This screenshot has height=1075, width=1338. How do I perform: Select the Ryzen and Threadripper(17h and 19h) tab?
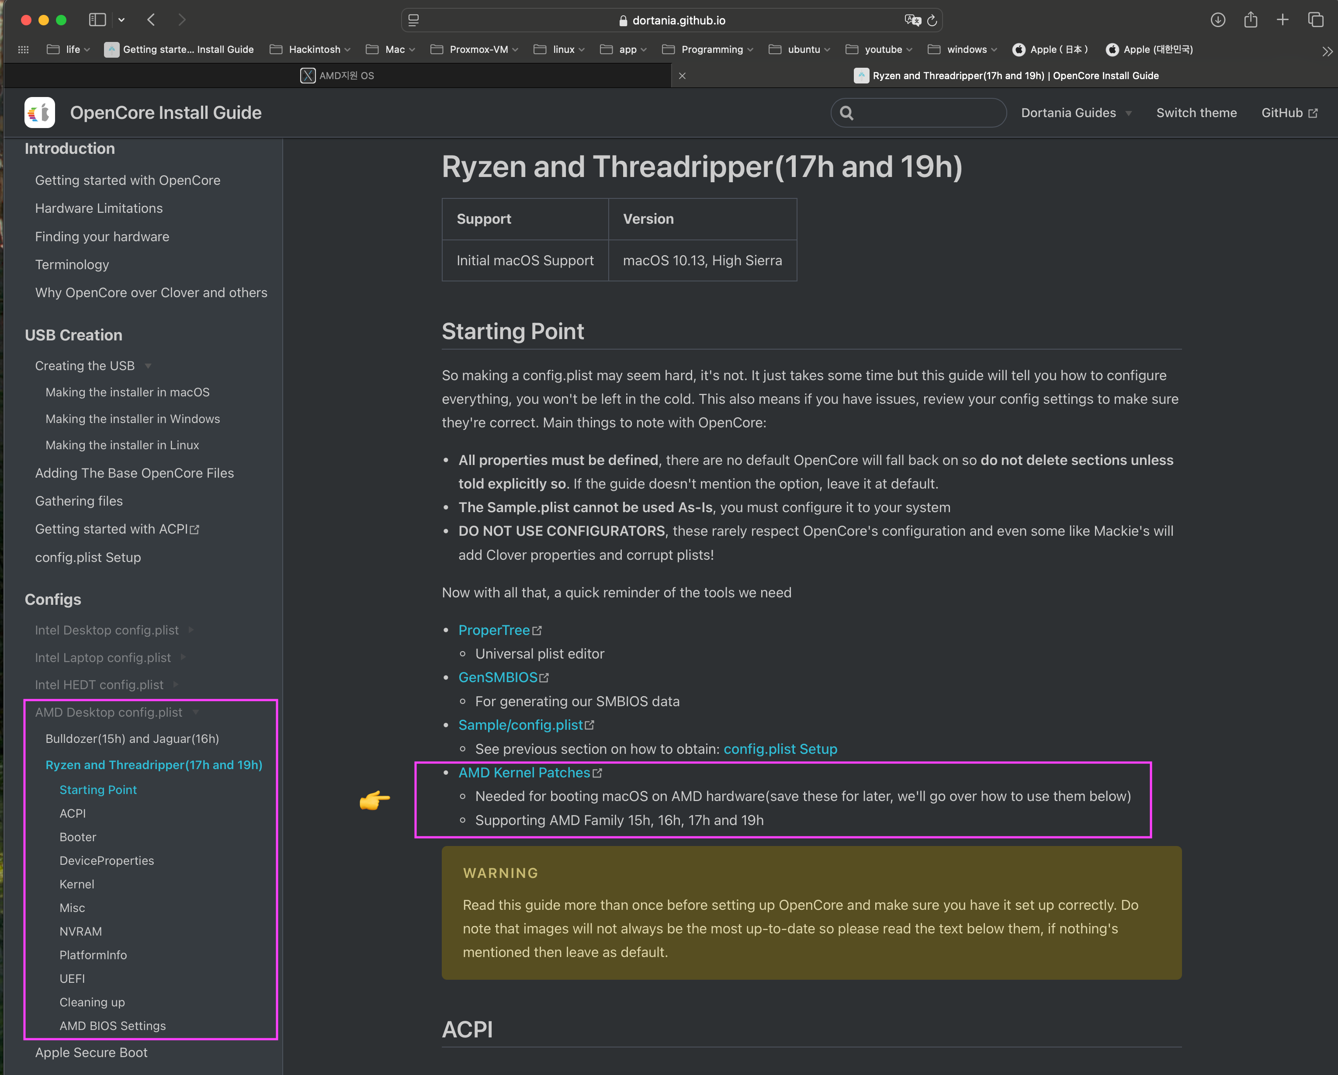153,766
